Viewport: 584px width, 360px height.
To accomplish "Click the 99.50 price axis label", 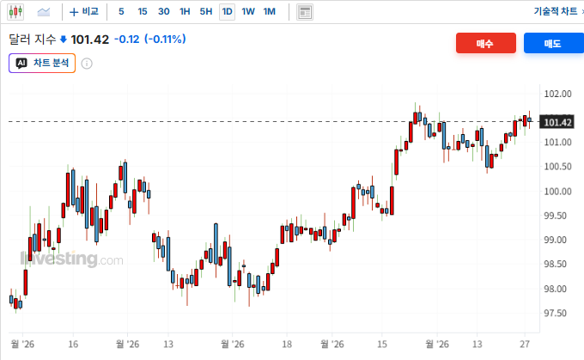I will [x=557, y=216].
